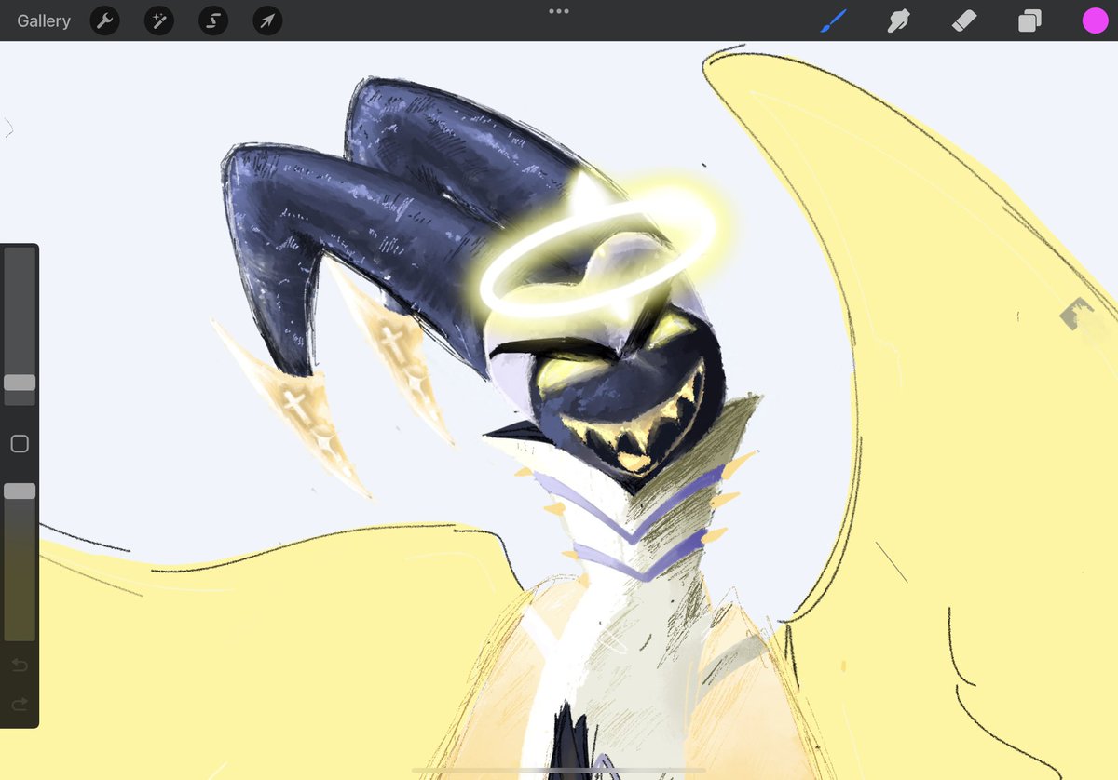Activate the Transform arrow tool
Image resolution: width=1118 pixels, height=780 pixels.
(x=267, y=20)
